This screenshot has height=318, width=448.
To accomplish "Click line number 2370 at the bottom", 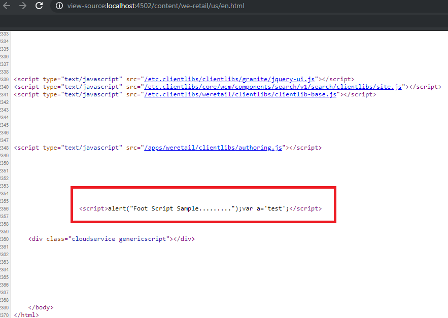I will 5,314.
